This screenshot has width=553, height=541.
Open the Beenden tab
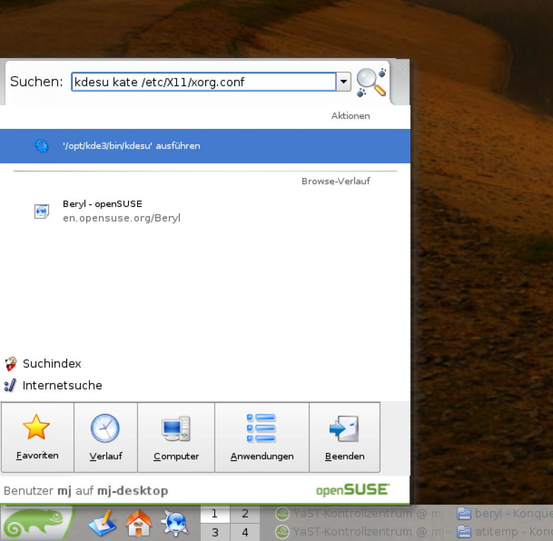[345, 437]
